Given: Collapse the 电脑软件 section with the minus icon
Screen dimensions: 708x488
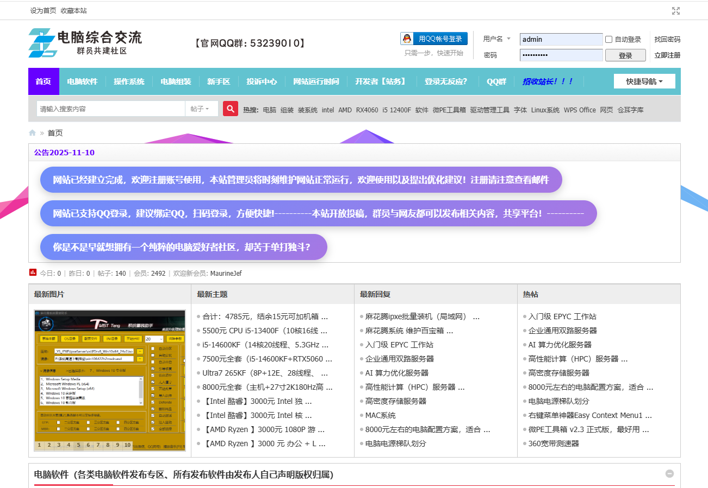Looking at the screenshot, I should click(669, 474).
